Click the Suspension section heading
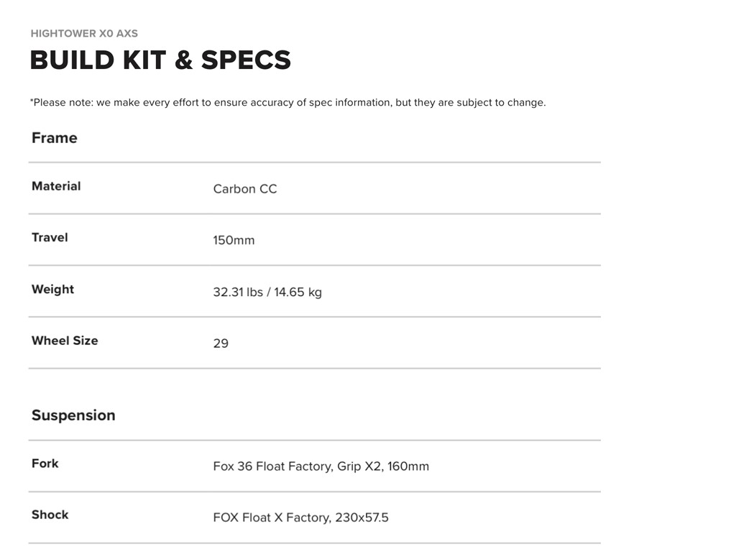The width and height of the screenshot is (736, 552). [73, 415]
